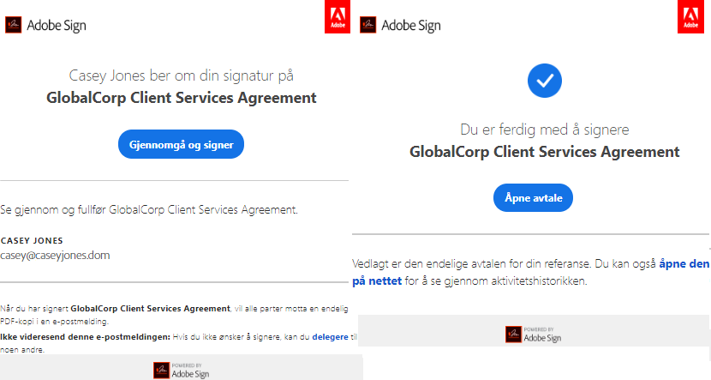Screen dimensions: 711x380
Task: Click the agreement title above "Gjennomgå og signer"
Action: pos(181,97)
